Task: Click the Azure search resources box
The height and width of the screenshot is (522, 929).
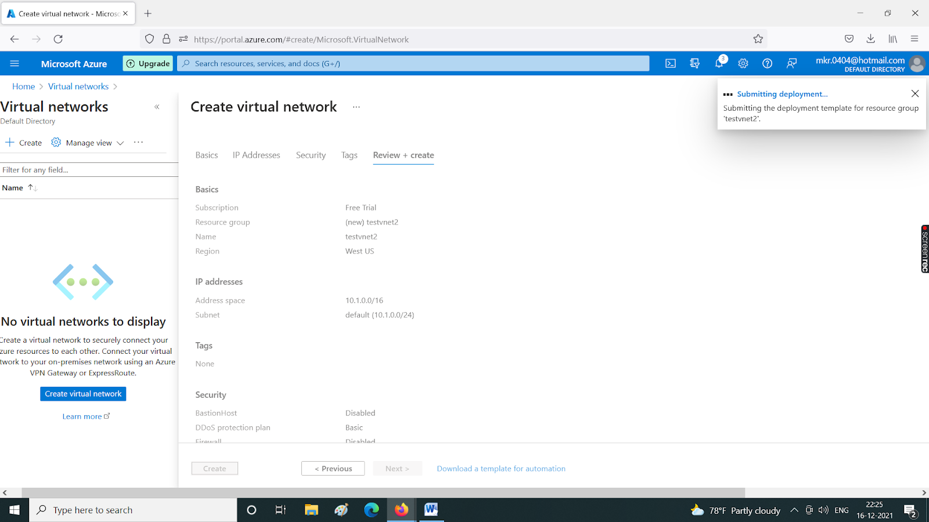Action: [413, 64]
